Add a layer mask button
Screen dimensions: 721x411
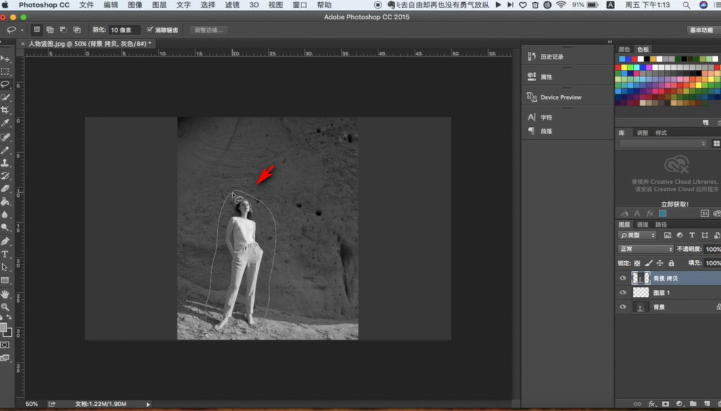tap(665, 404)
